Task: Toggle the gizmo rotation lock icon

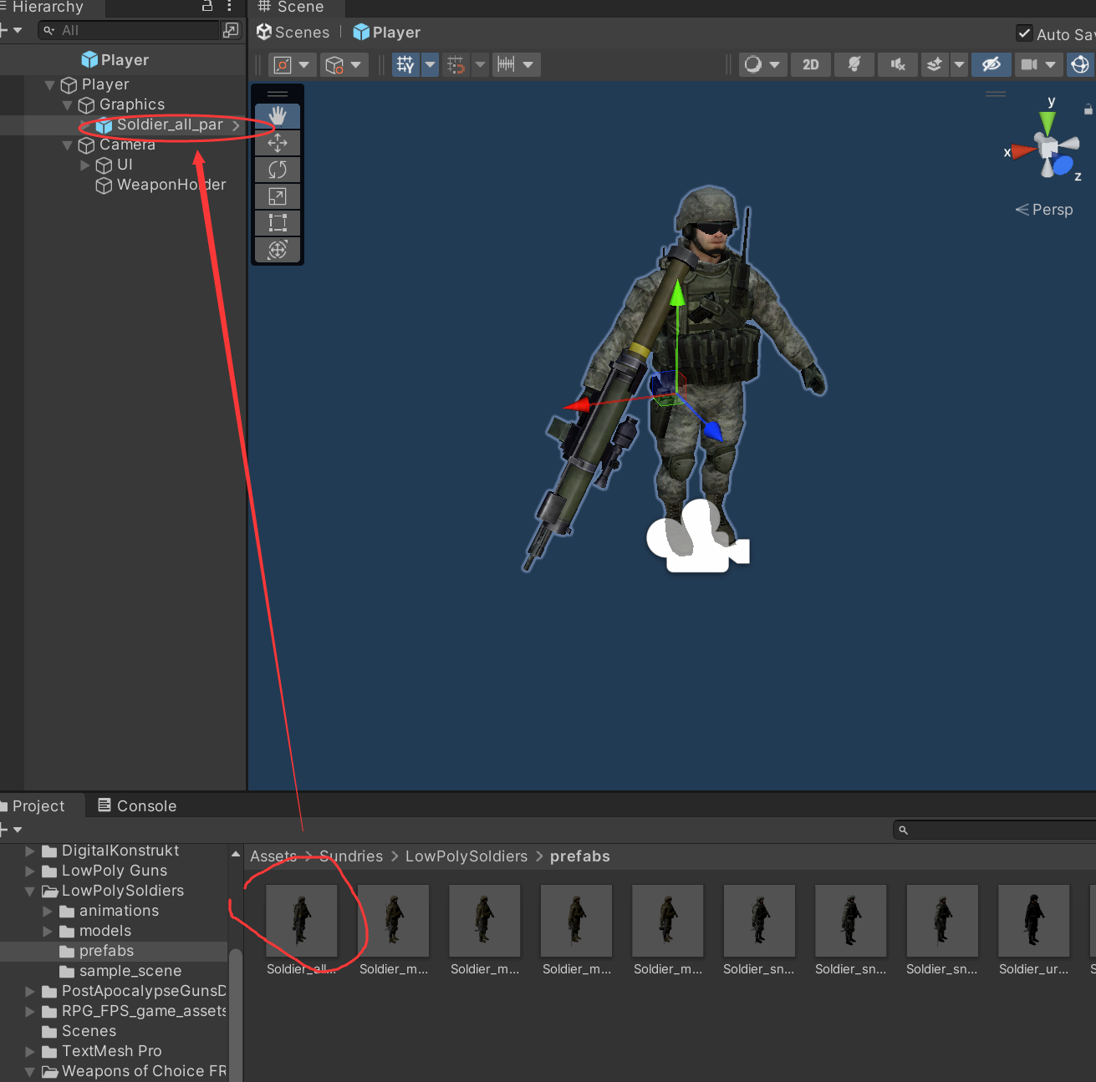Action: (1088, 109)
